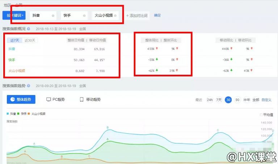
Task: Open help icon next to 搜索指数趋势
Action: click(28, 86)
